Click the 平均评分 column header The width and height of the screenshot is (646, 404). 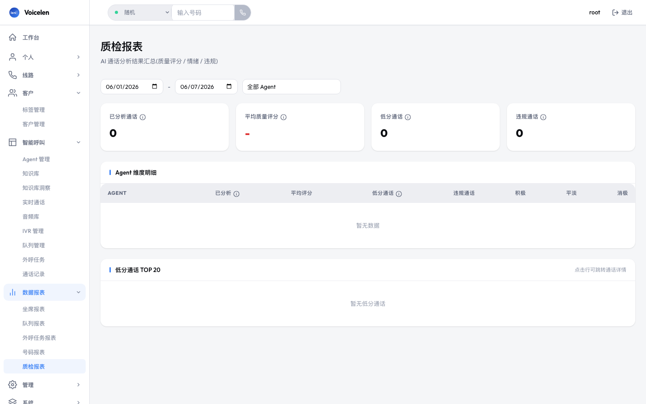click(301, 193)
